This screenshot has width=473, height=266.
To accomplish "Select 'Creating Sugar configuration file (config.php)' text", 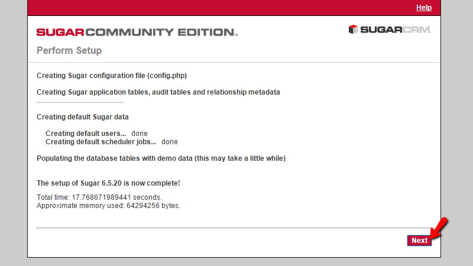I will (112, 76).
